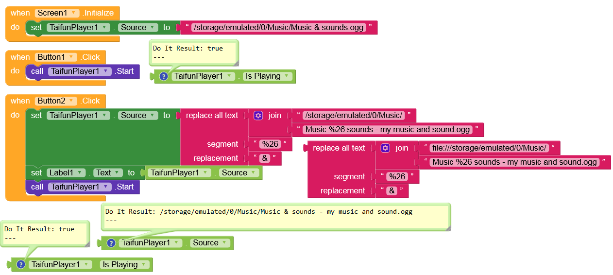Open Button2 dropdown in Click event
This screenshot has width=613, height=275.
click(x=56, y=101)
